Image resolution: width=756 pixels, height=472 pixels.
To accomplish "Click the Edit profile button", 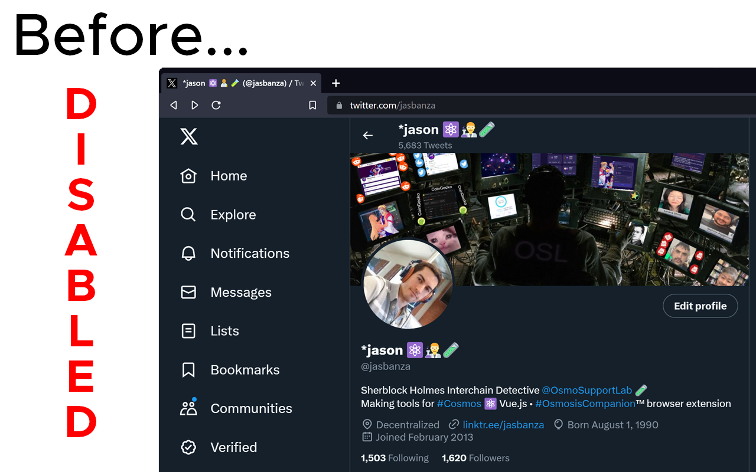I will click(700, 306).
